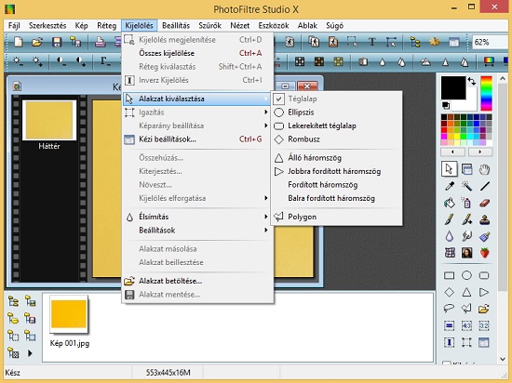Click the load shape folder icon in palette
512x383 pixels.
[x=484, y=309]
